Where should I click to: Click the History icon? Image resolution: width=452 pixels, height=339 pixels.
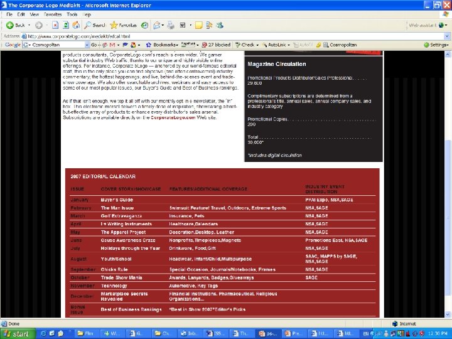tap(144, 25)
